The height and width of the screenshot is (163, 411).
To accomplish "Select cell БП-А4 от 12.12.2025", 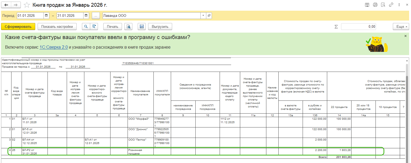I will pyautogui.click(x=35, y=143).
